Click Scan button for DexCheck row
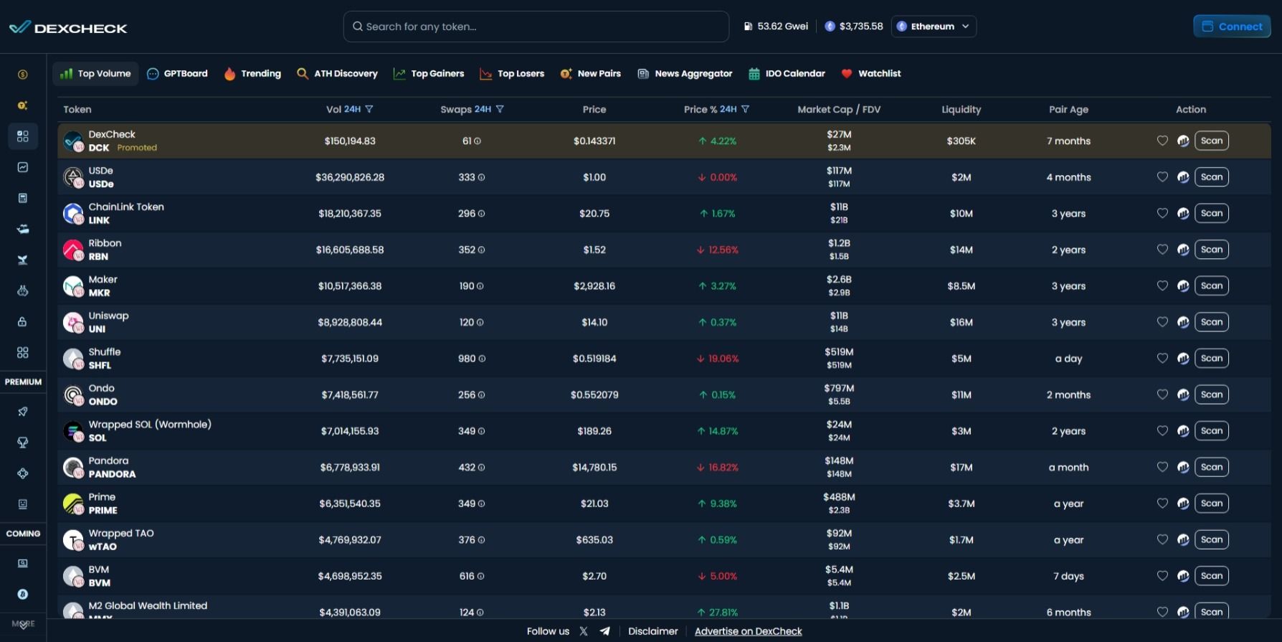The height and width of the screenshot is (642, 1282). tap(1212, 141)
